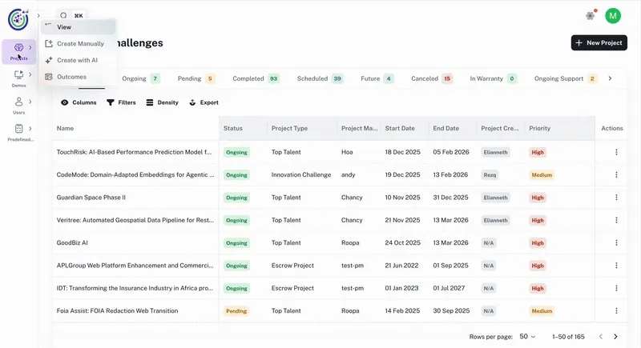
Task: Choose Outcomes from the Projects submenu
Action: coord(71,77)
